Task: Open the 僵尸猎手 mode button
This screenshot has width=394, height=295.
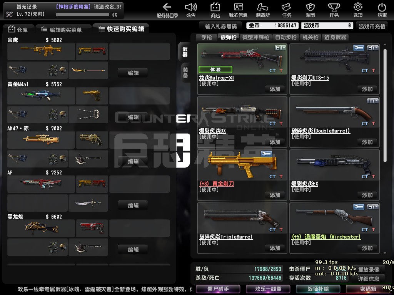Action: click(x=218, y=289)
